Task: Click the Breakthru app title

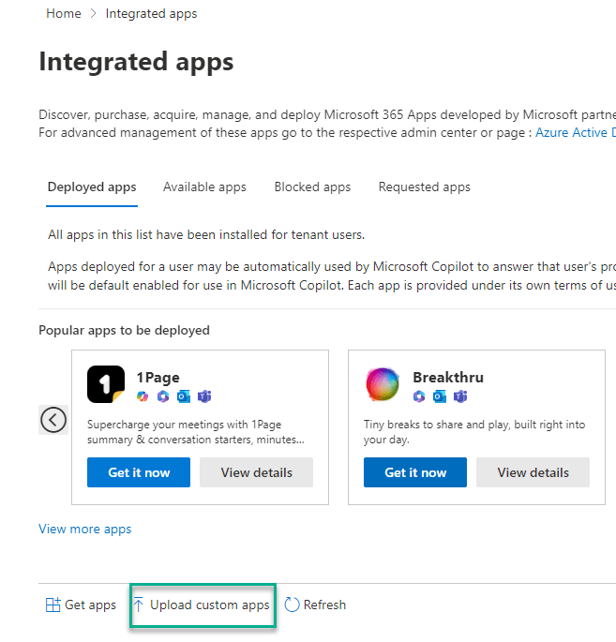Action: coord(448,377)
